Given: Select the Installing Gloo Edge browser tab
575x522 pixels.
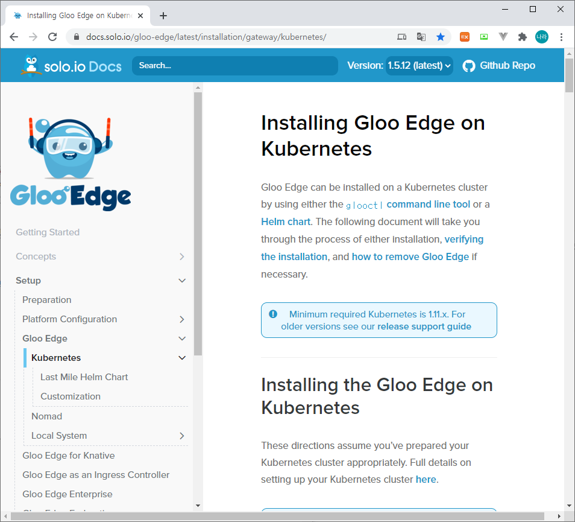Looking at the screenshot, I should [x=78, y=16].
